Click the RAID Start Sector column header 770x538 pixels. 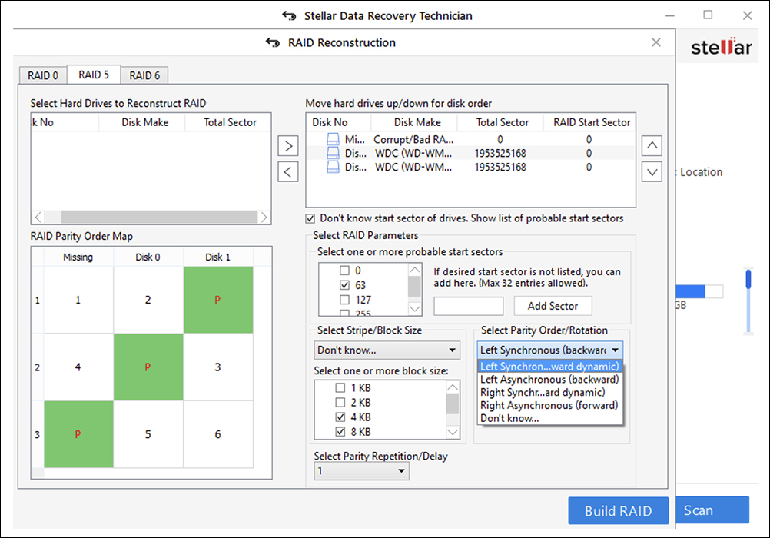click(592, 122)
